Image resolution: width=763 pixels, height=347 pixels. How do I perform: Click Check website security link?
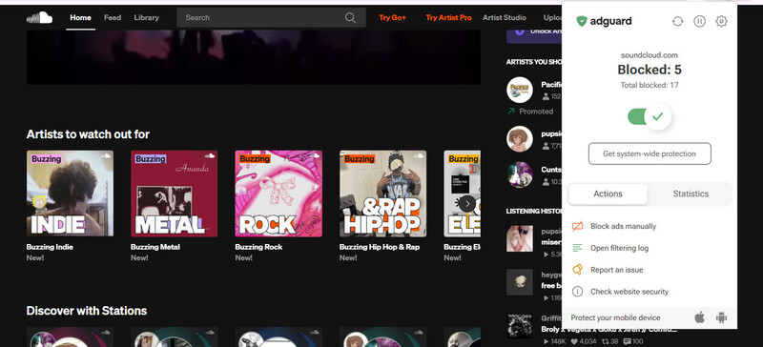point(629,292)
